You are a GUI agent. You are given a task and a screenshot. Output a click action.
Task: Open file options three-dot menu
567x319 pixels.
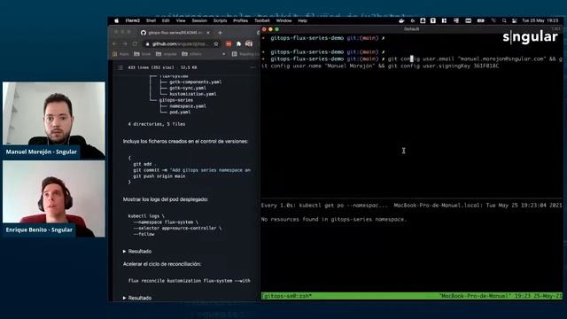[252, 67]
